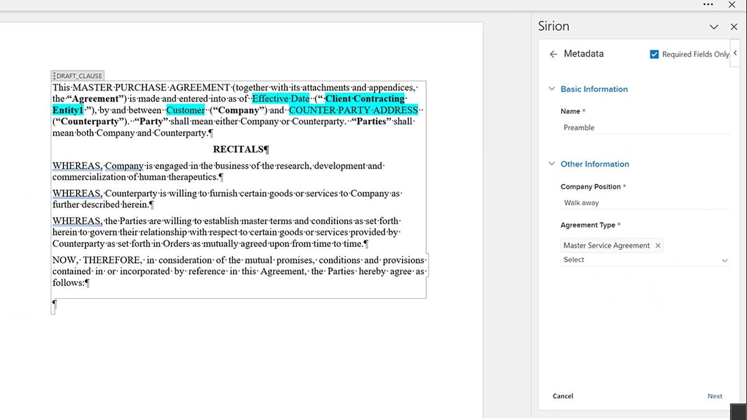Collapse the side panel arrow handle
747x420 pixels.
tap(735, 53)
